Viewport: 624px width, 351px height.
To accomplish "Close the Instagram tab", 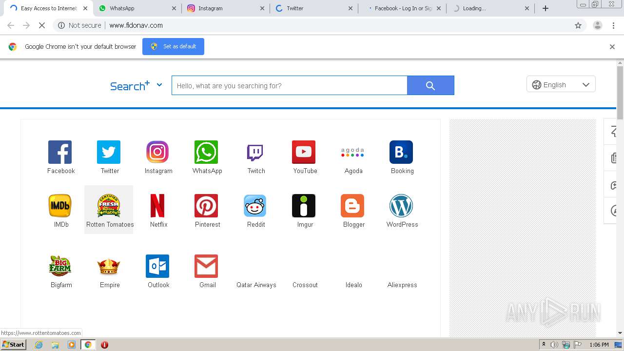I will 262,8.
